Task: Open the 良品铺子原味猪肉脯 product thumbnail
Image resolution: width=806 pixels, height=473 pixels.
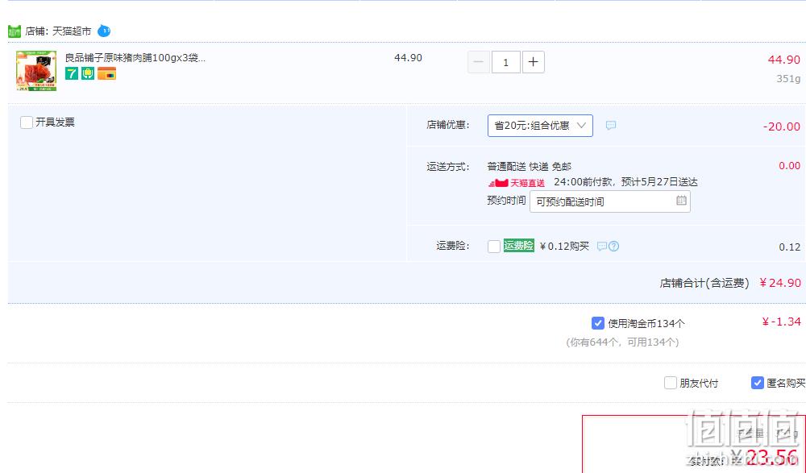Action: (36, 71)
